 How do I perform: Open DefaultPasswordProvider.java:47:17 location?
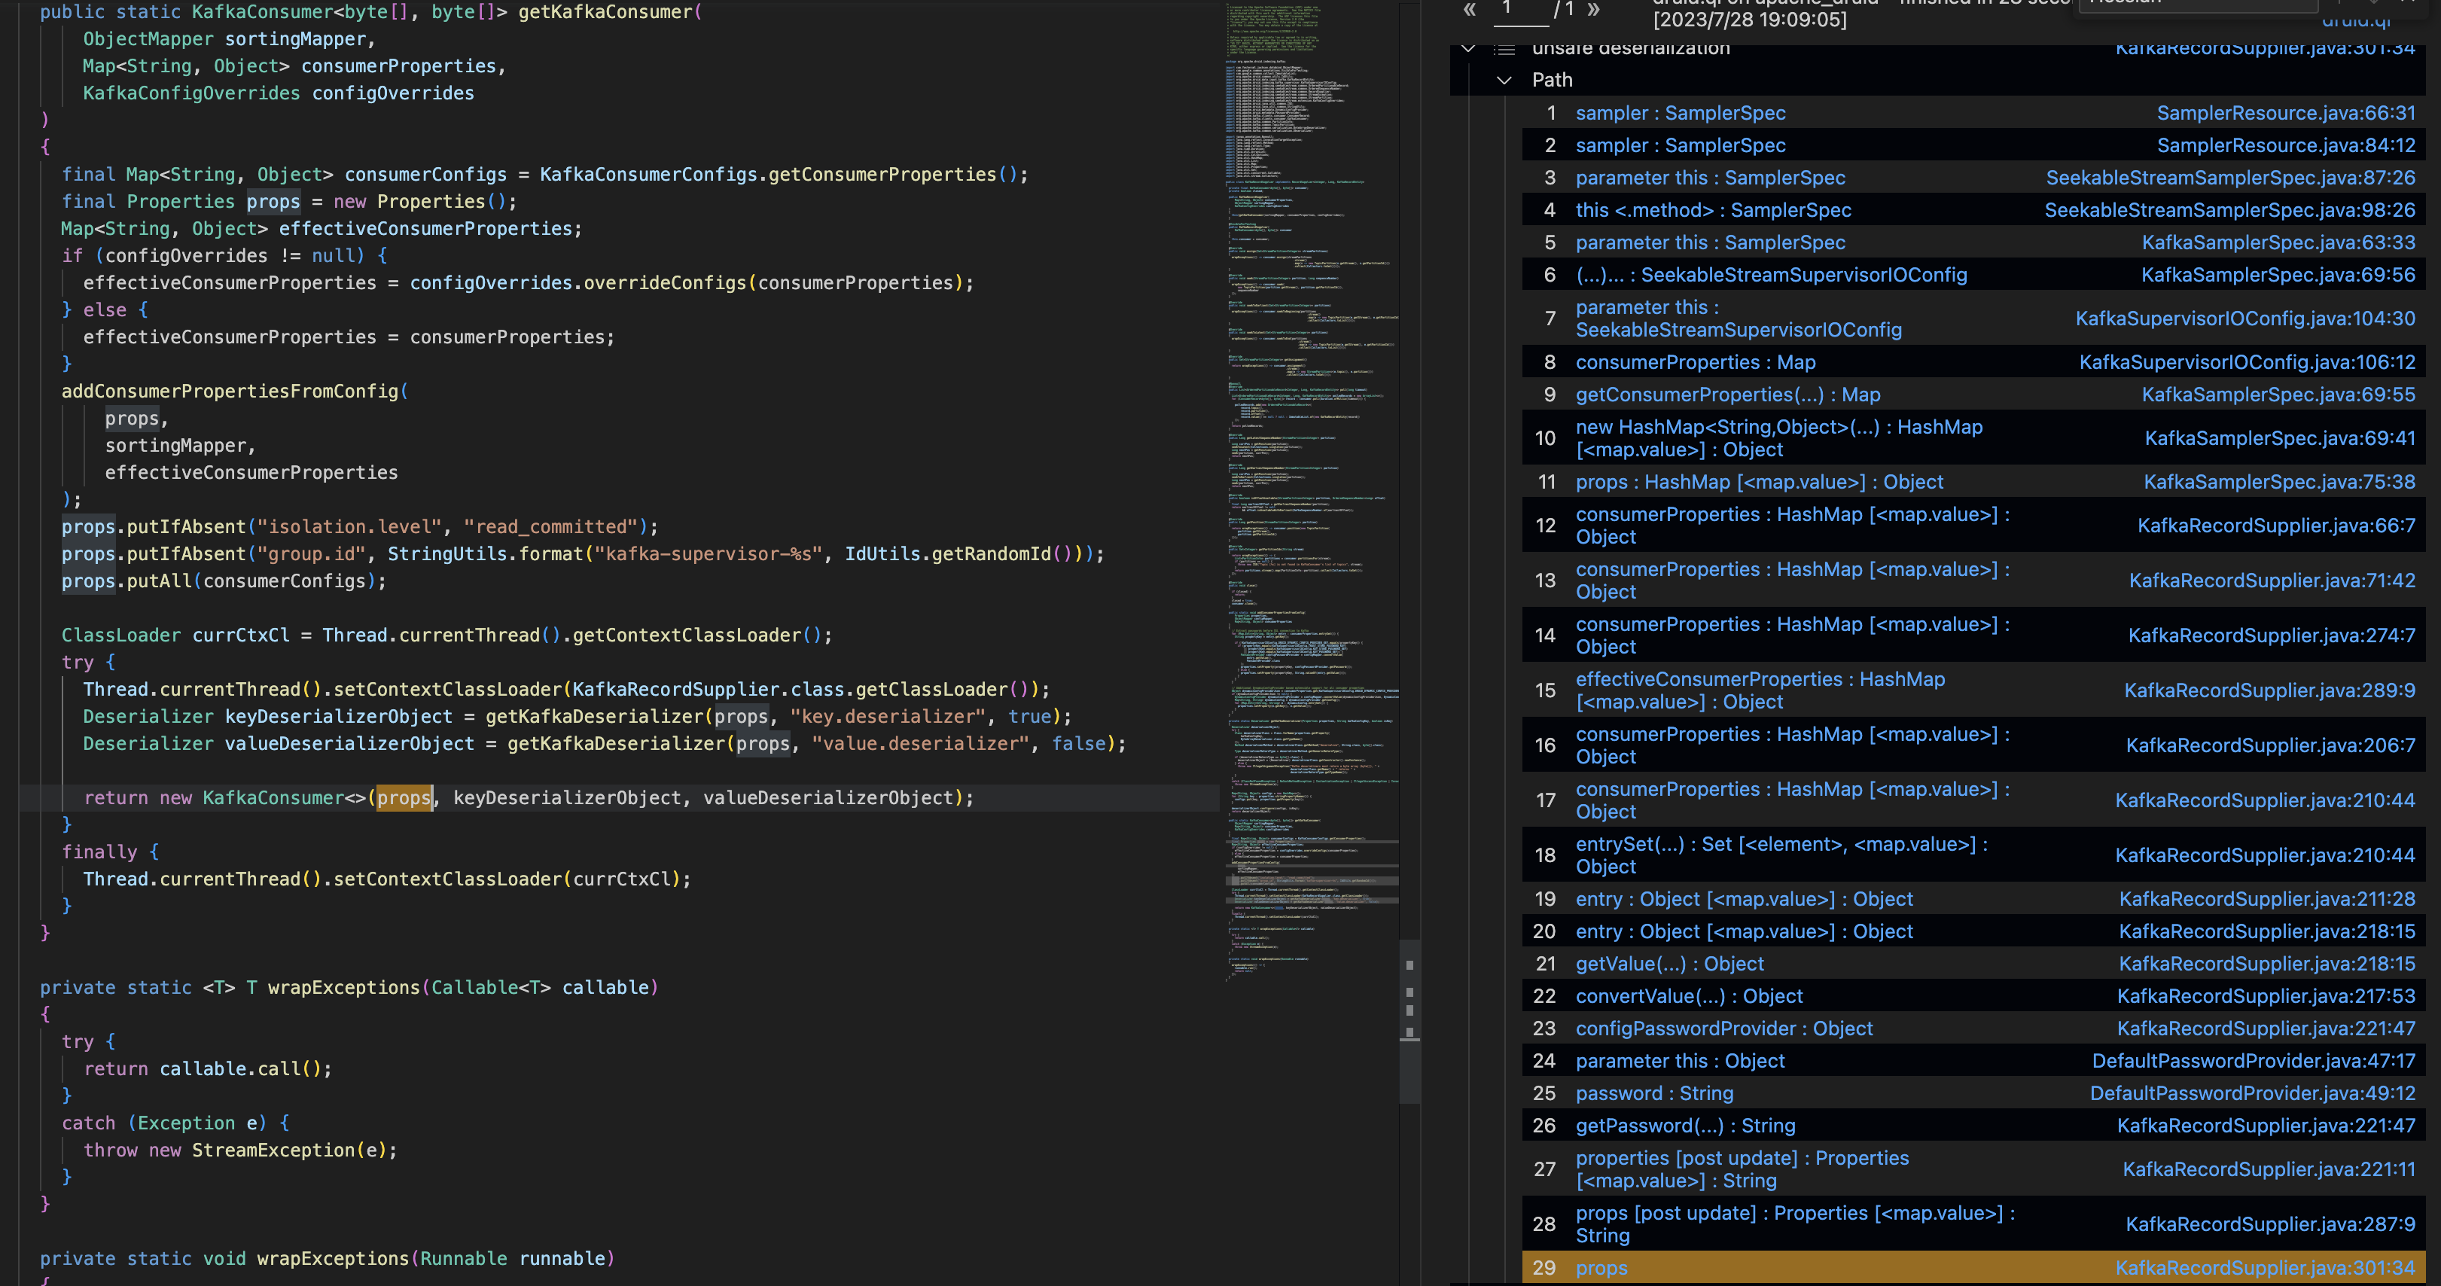click(x=2254, y=1060)
